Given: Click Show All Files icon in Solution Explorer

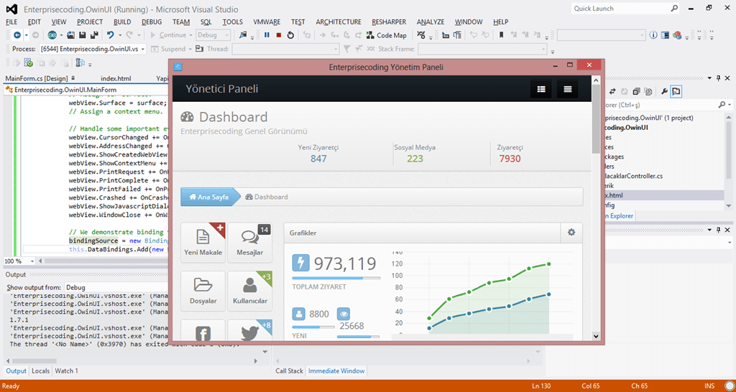Looking at the screenshot, I should [x=648, y=91].
